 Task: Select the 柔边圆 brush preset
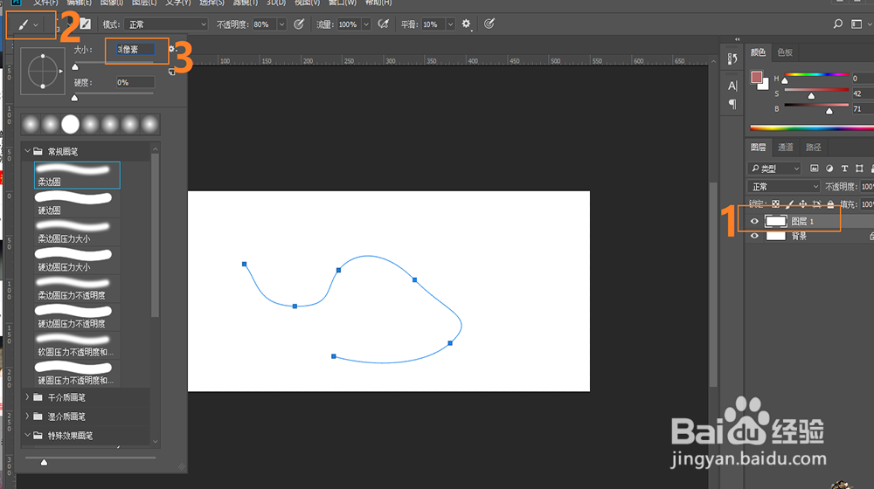77,176
